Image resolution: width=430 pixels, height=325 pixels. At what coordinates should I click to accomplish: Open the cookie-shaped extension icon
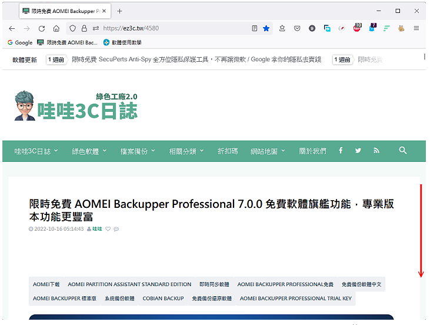[x=401, y=28]
